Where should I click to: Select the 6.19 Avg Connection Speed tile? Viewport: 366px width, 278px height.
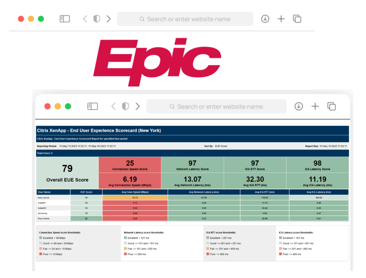click(x=130, y=181)
